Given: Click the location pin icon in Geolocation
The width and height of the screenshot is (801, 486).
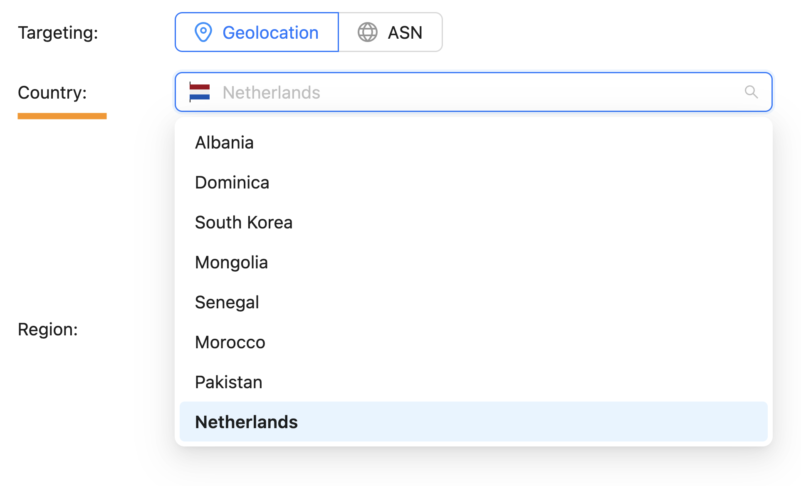Looking at the screenshot, I should coord(203,32).
